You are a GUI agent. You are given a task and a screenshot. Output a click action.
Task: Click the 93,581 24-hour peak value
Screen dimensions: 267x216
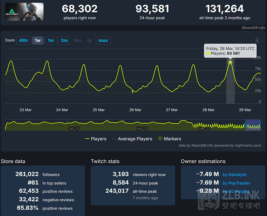pyautogui.click(x=152, y=9)
